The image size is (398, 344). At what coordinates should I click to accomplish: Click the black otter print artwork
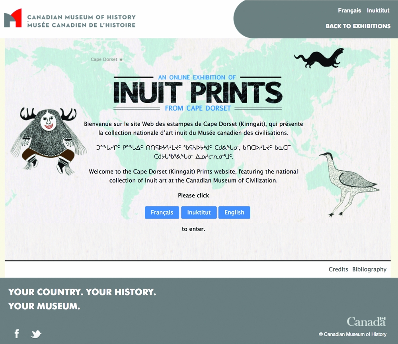[318, 58]
